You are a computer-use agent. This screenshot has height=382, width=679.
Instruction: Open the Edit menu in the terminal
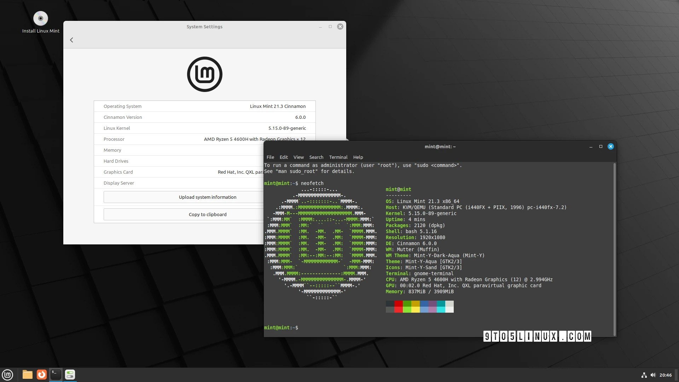coord(283,157)
